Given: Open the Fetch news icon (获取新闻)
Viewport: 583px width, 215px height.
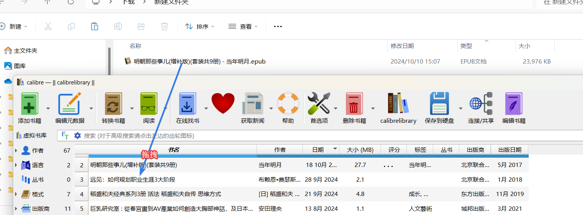Looking at the screenshot, I should [253, 103].
